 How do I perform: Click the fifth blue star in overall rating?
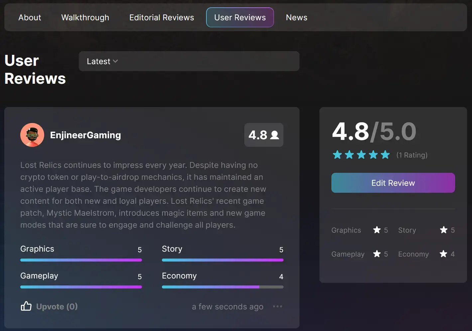[385, 155]
